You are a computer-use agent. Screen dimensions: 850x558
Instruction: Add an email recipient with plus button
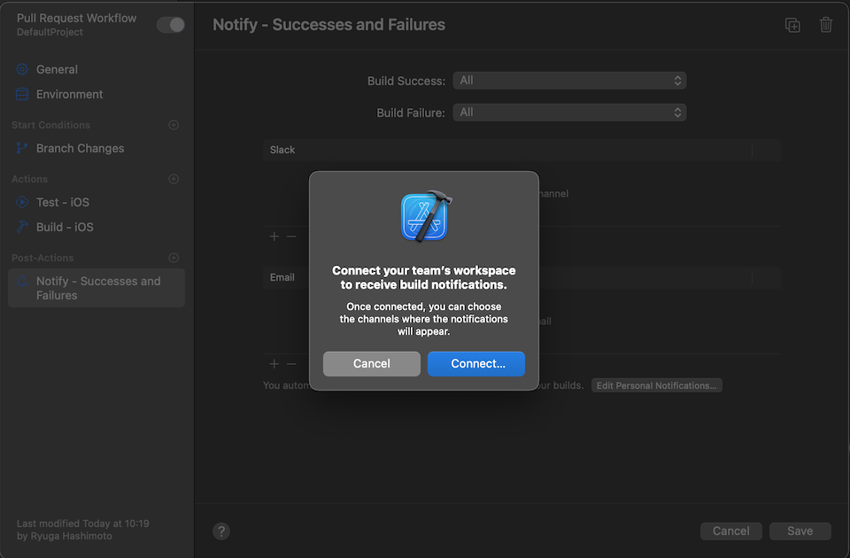click(x=274, y=364)
